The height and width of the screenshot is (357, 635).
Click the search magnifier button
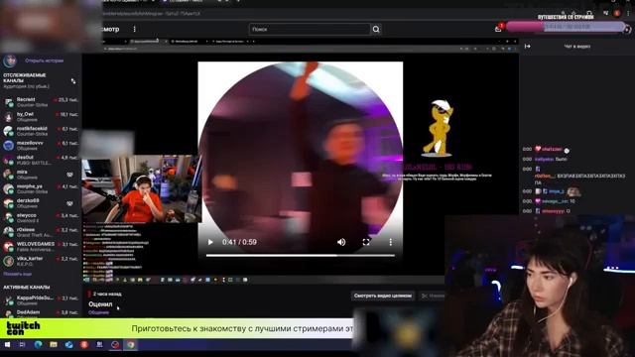click(376, 29)
